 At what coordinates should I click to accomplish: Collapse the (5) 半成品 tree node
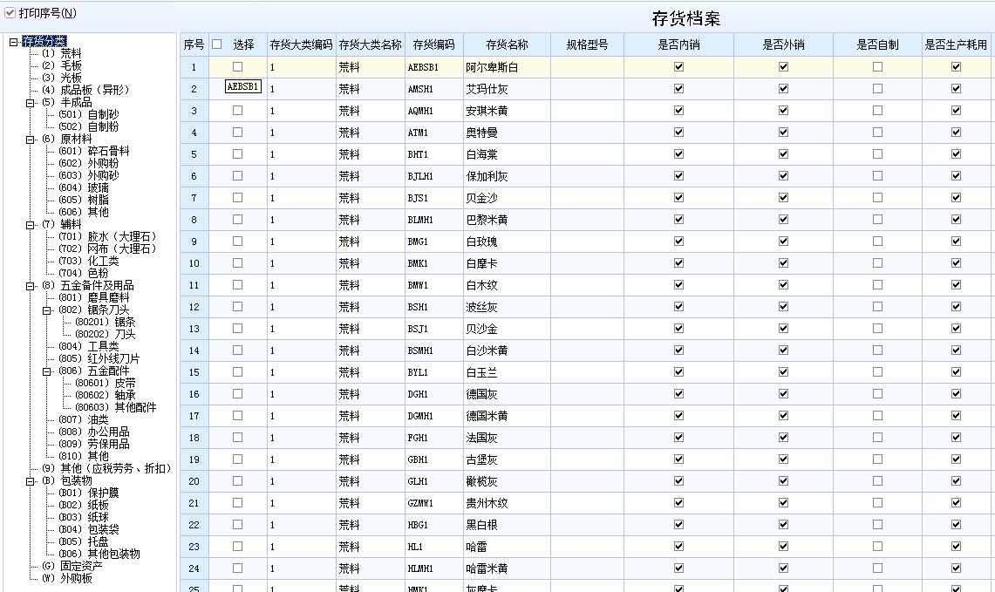coord(31,102)
